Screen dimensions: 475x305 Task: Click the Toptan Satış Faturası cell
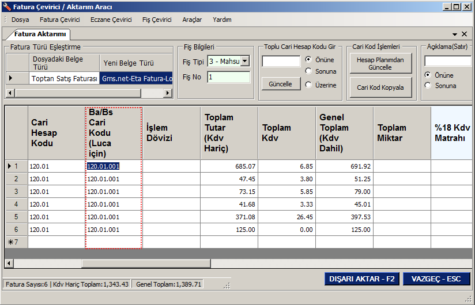(x=64, y=79)
